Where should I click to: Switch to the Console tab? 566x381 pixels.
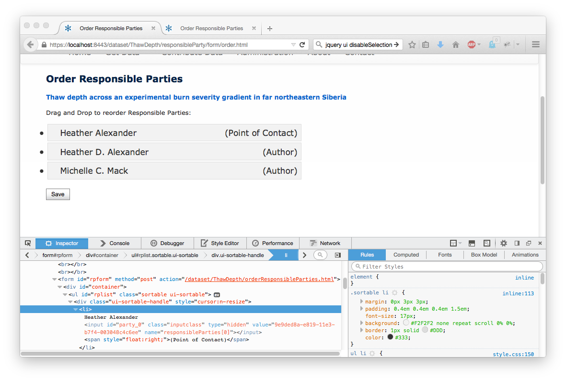point(115,243)
